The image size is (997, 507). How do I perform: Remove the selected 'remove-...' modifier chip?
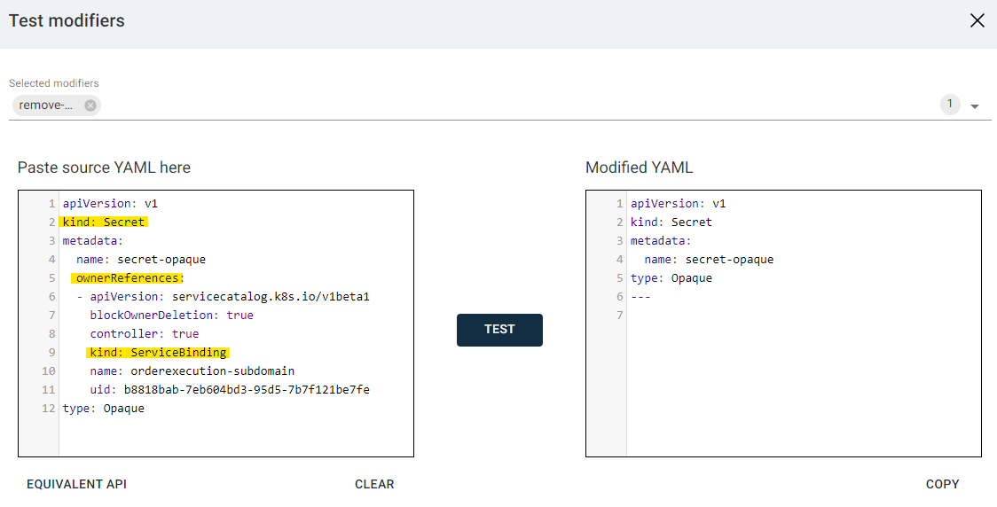pyautogui.click(x=90, y=105)
